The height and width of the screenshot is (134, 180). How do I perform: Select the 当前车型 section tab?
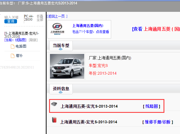[x=61, y=46]
